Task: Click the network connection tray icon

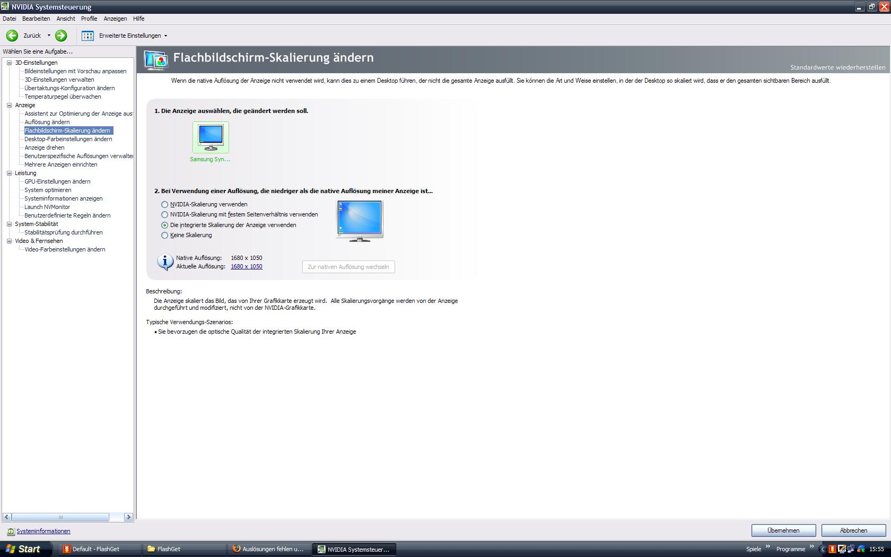Action: (x=851, y=549)
